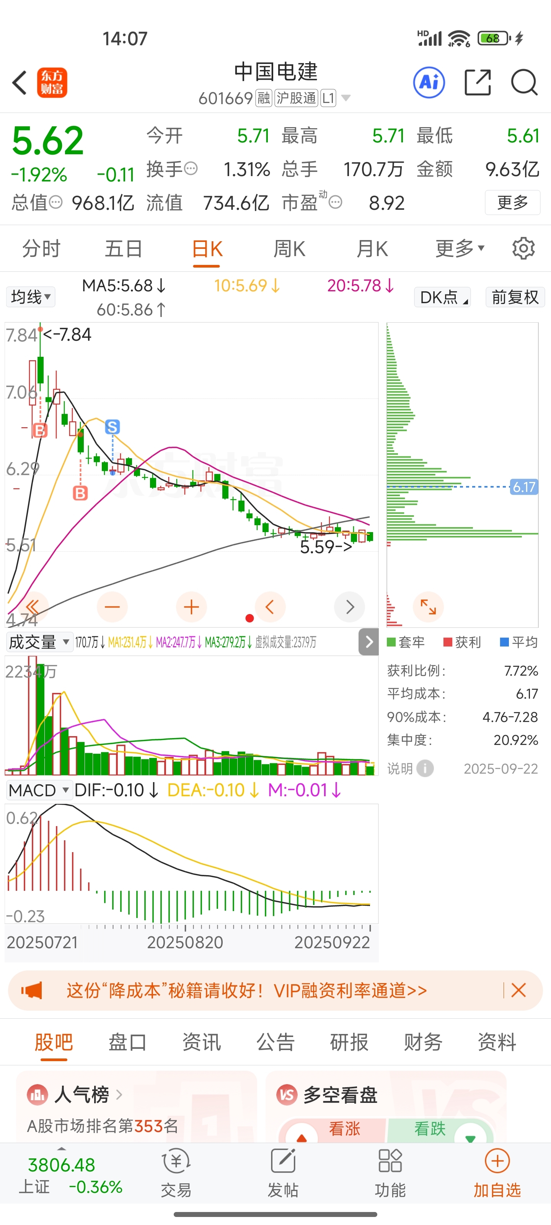Viewport: 551px width, 1225px height.
Task: Expand stock code dropdown triangle
Action: [346, 98]
